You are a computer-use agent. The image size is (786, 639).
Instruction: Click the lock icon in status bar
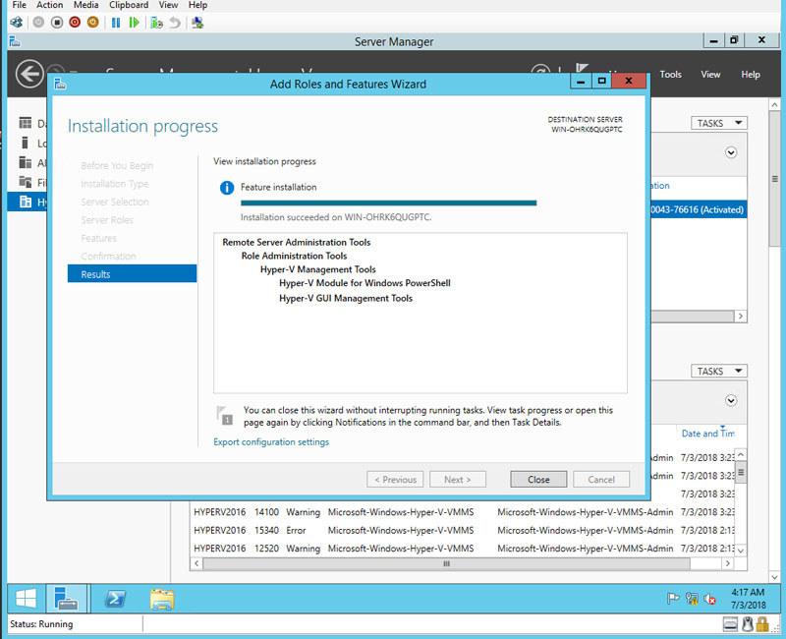pyautogui.click(x=762, y=624)
